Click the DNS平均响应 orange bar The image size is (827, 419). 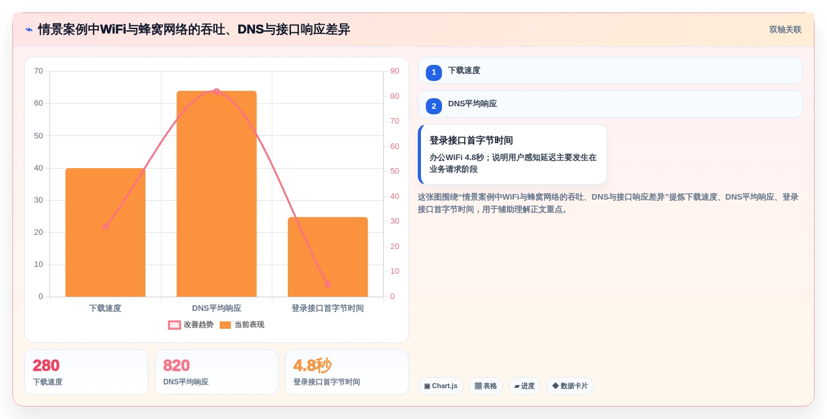click(217, 193)
